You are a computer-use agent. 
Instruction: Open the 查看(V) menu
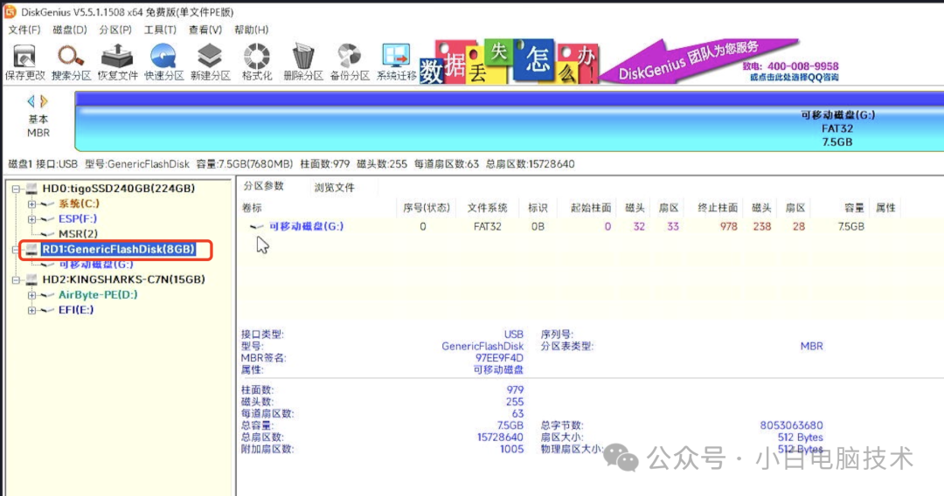[x=205, y=30]
